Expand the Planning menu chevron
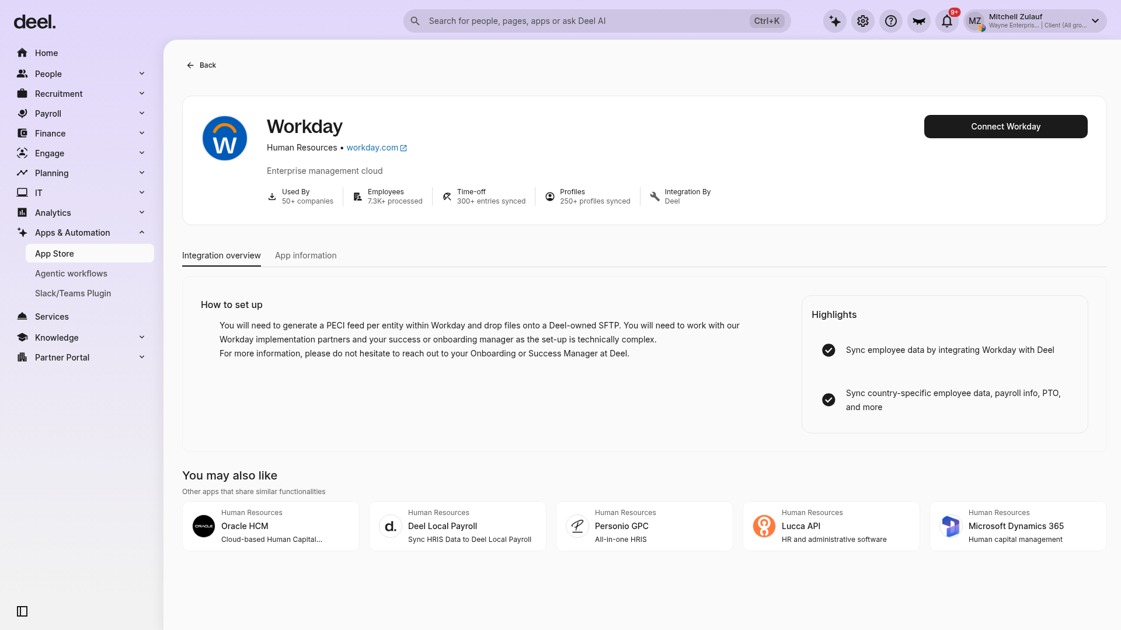The width and height of the screenshot is (1121, 630). pyautogui.click(x=142, y=173)
